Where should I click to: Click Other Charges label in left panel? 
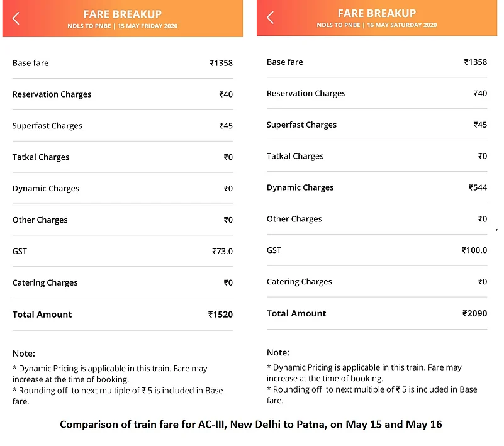40,220
